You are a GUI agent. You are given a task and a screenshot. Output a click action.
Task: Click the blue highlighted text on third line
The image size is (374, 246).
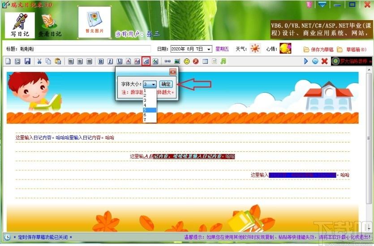tap(302, 175)
